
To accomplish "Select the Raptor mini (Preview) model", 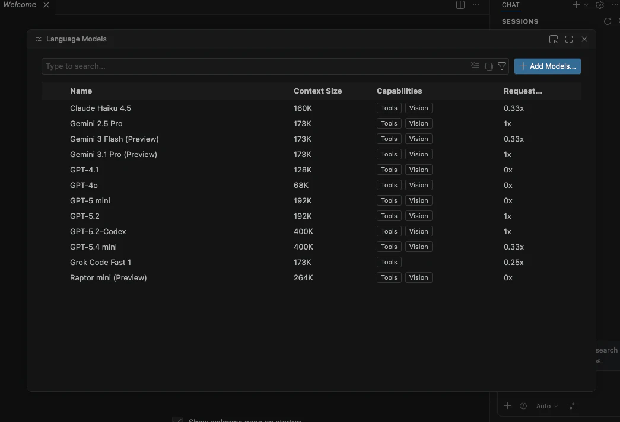I will (311, 277).
